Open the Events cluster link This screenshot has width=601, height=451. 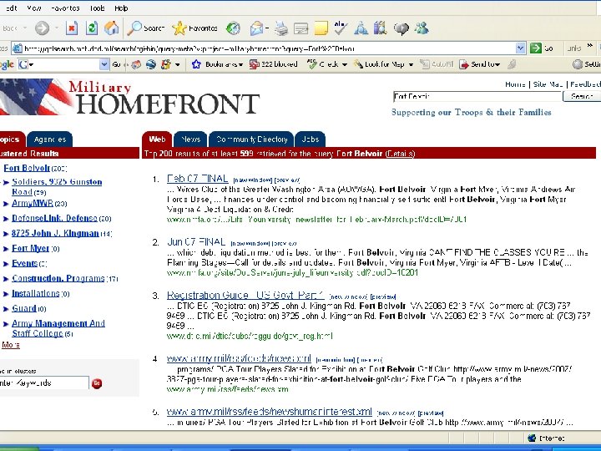click(24, 263)
